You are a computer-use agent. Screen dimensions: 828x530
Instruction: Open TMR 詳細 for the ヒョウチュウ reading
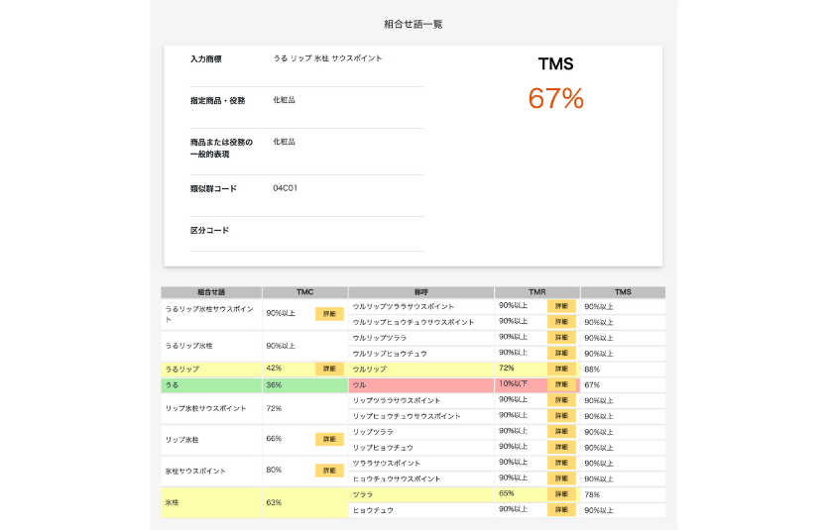pyautogui.click(x=560, y=510)
